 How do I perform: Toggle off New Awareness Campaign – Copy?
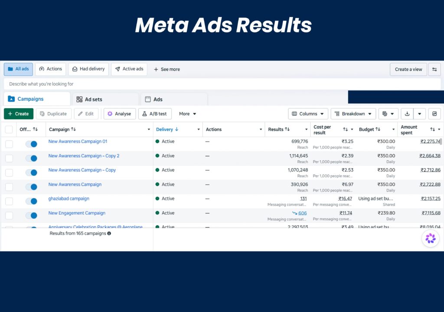[x=31, y=173]
